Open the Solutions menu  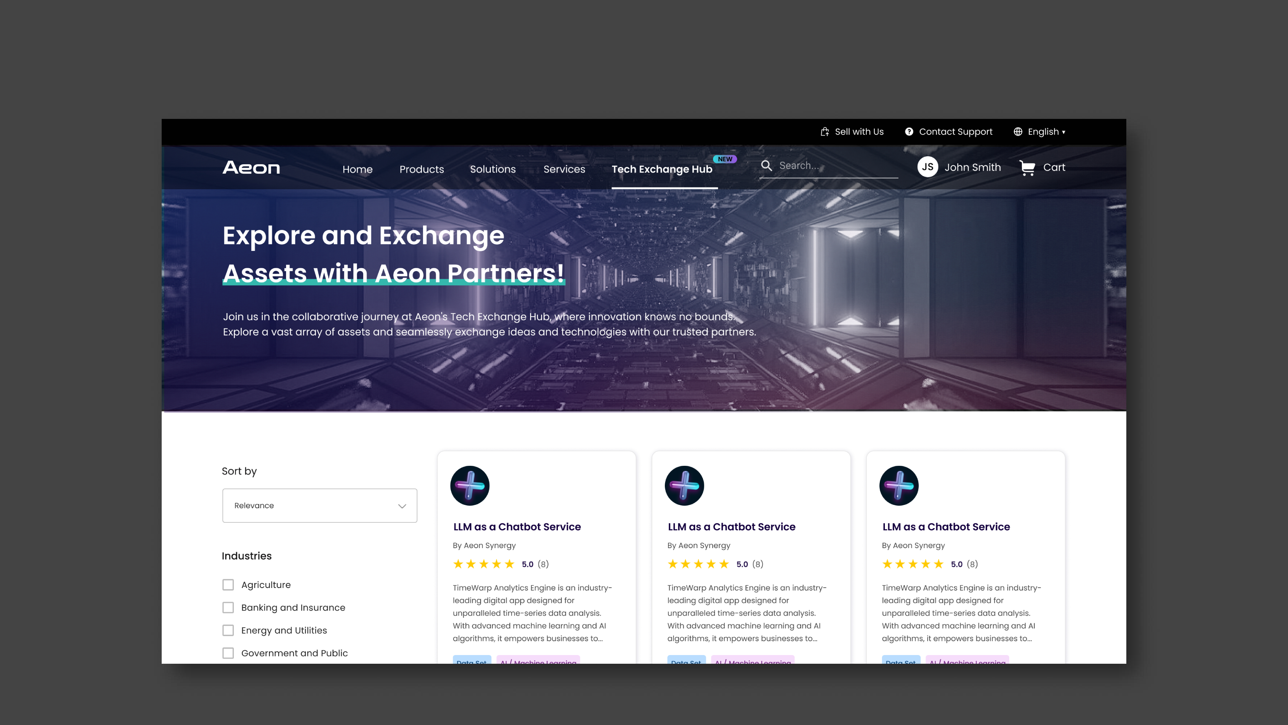point(493,169)
